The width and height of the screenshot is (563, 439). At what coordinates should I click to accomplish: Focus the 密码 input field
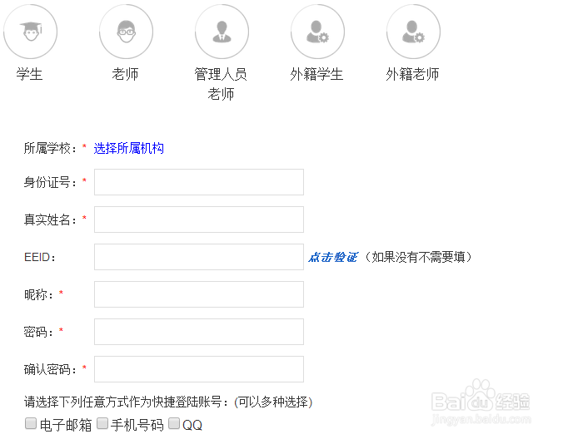pos(199,332)
